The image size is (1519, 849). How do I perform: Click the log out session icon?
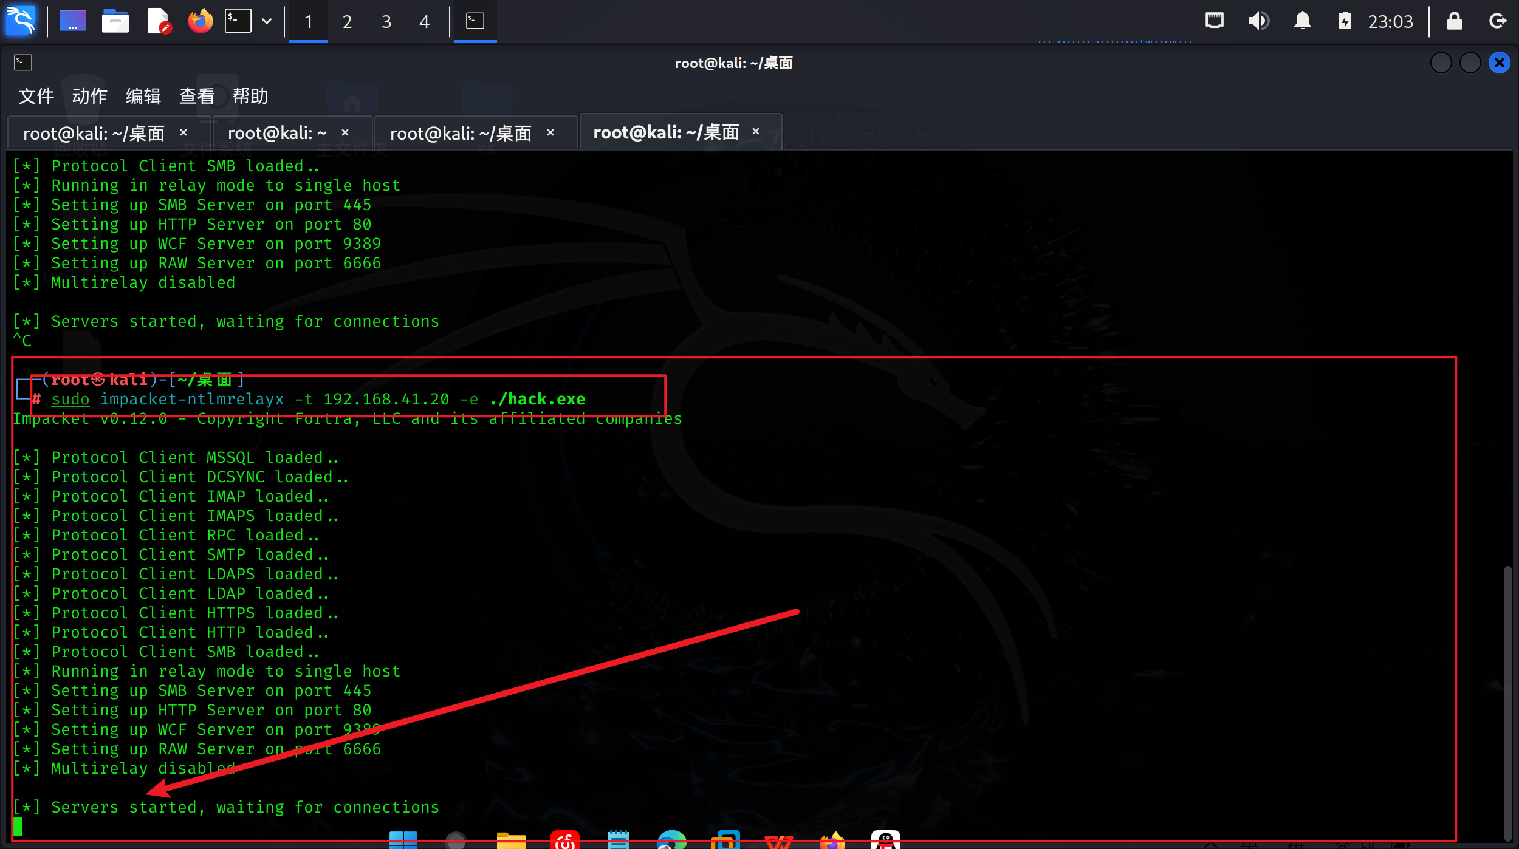1498,21
